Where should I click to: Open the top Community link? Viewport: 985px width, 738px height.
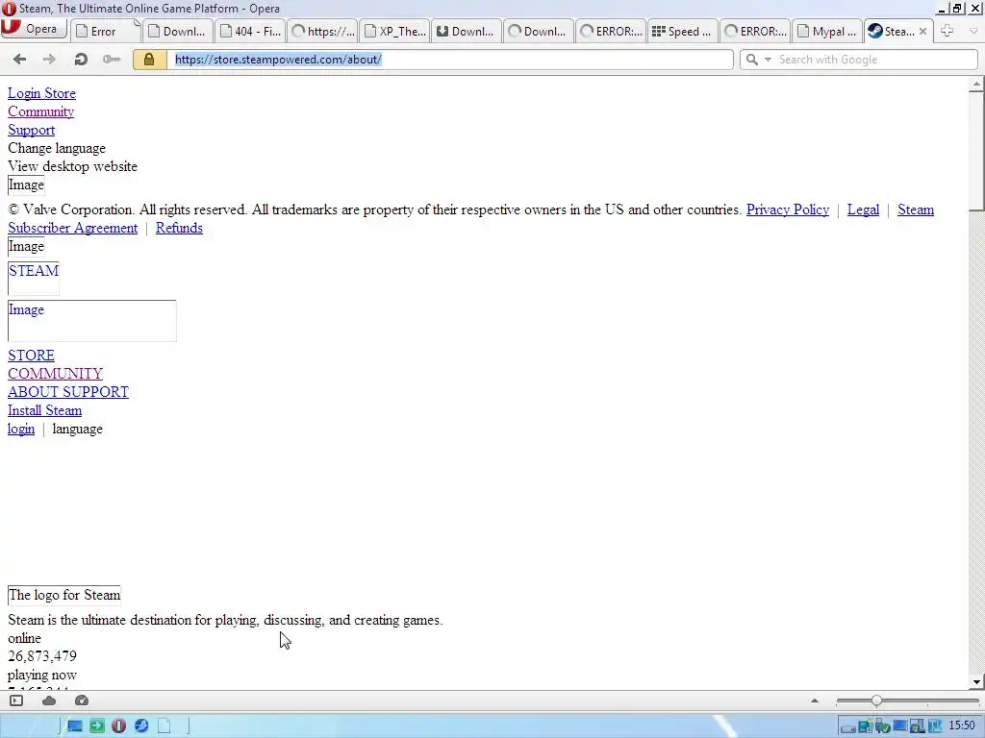(40, 111)
